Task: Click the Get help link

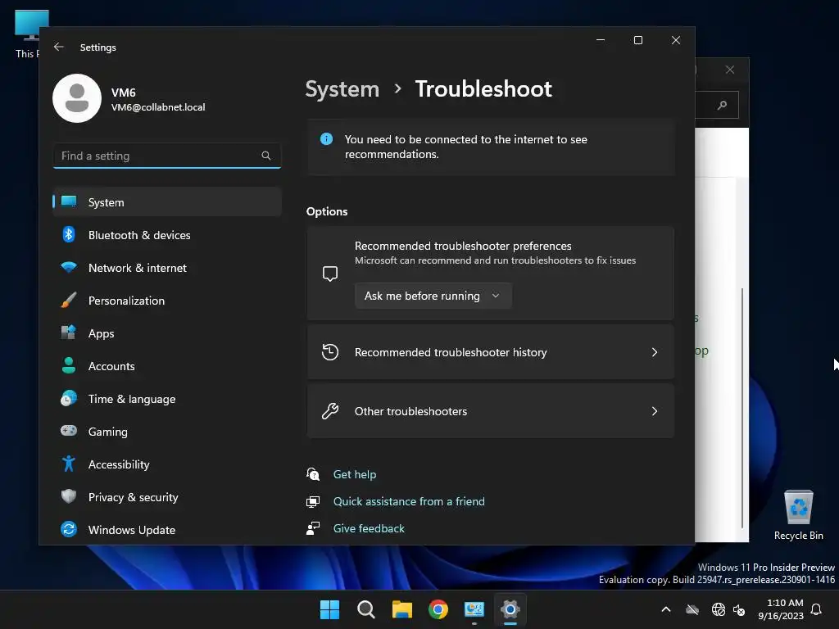Action: [x=355, y=474]
